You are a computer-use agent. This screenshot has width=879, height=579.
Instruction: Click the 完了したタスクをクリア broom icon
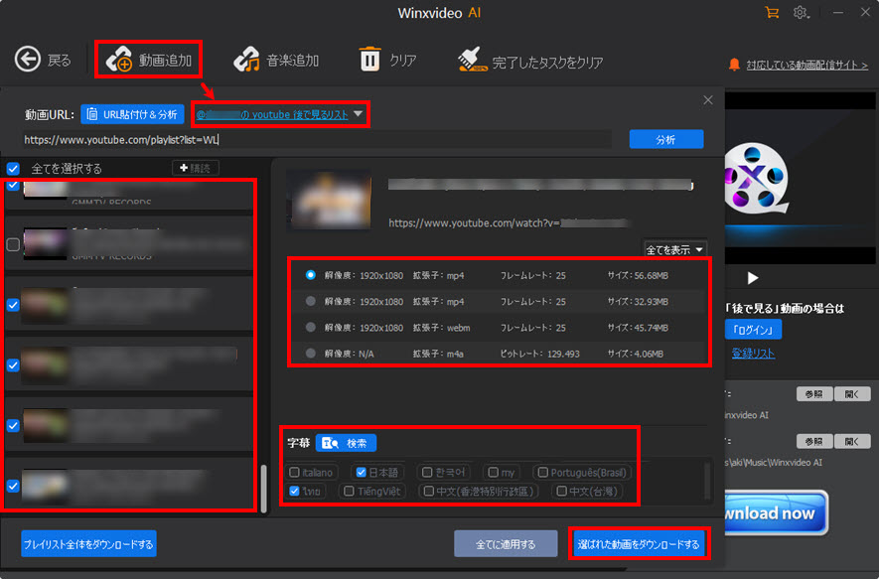tap(472, 60)
